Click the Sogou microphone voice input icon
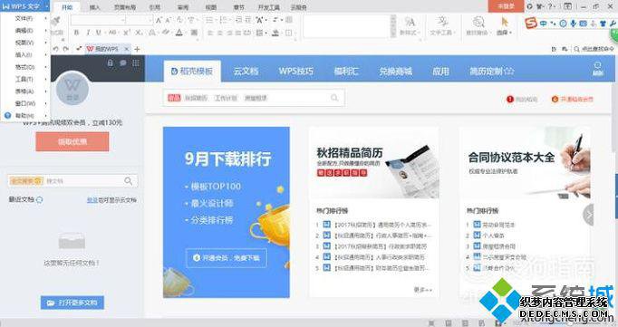The height and width of the screenshot is (327, 618). pyautogui.click(x=573, y=24)
